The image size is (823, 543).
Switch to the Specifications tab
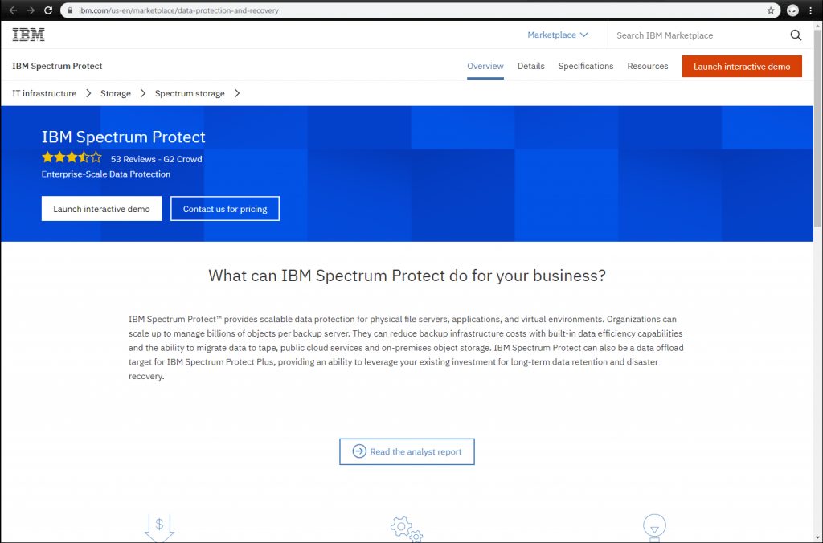(586, 66)
